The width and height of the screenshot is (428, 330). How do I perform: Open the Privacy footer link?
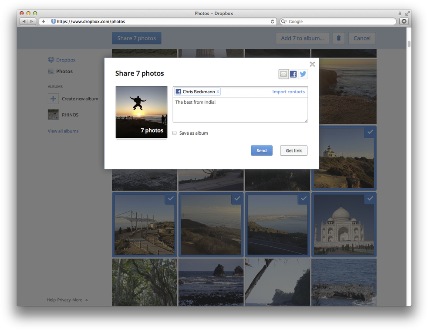pos(64,300)
